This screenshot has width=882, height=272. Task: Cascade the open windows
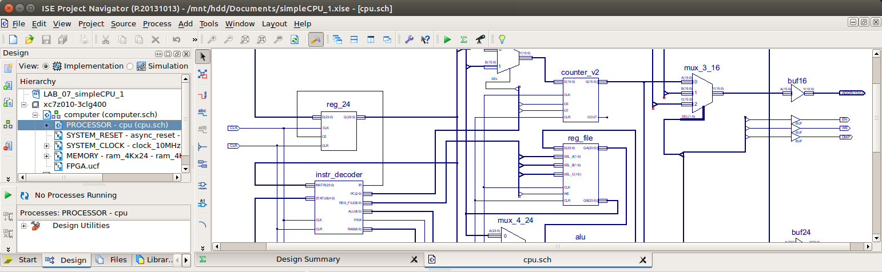point(337,39)
